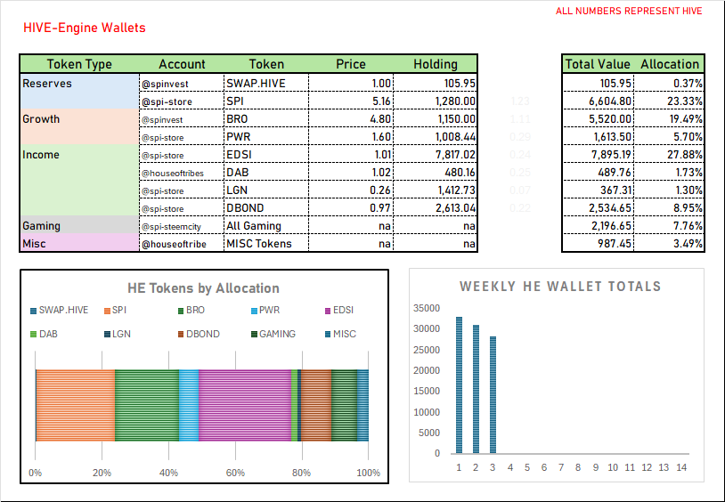Select the Holding column header
Image resolution: width=725 pixels, height=502 pixels.
pyautogui.click(x=436, y=64)
